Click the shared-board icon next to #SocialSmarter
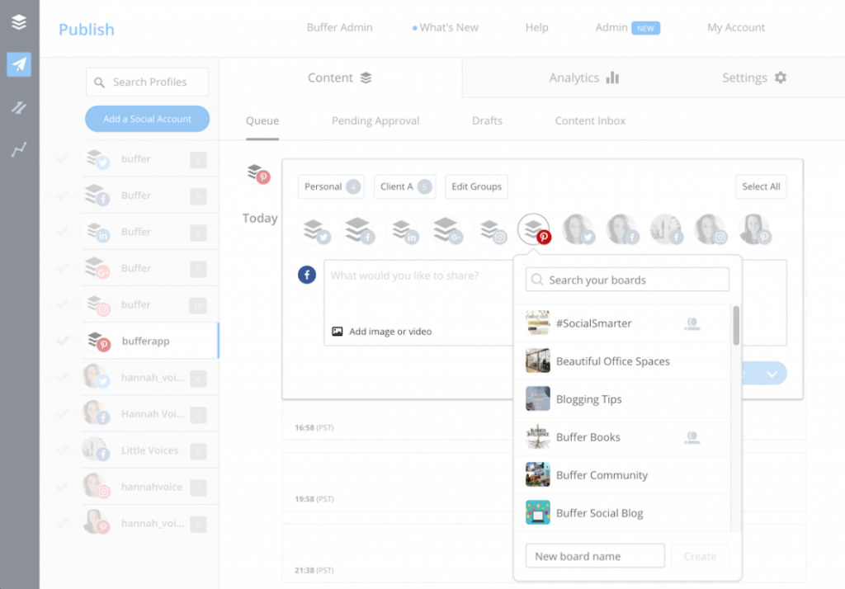The height and width of the screenshot is (589, 845). pos(692,323)
